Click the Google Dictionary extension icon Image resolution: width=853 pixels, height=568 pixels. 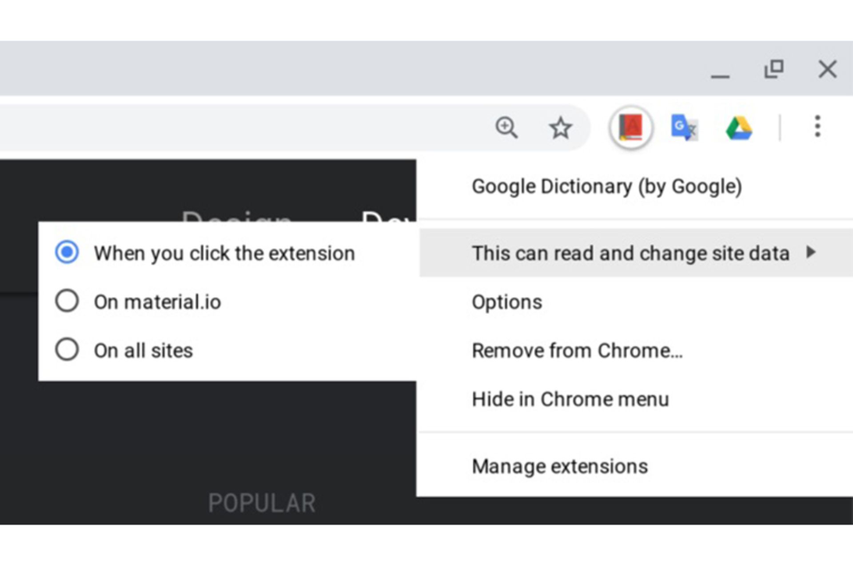click(630, 128)
